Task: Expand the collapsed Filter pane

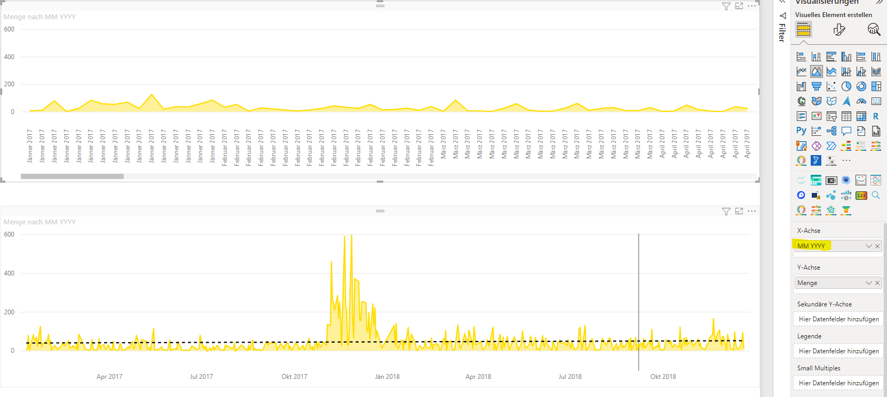Action: (x=782, y=2)
